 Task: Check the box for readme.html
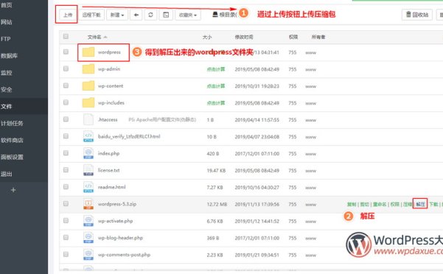click(x=66, y=187)
